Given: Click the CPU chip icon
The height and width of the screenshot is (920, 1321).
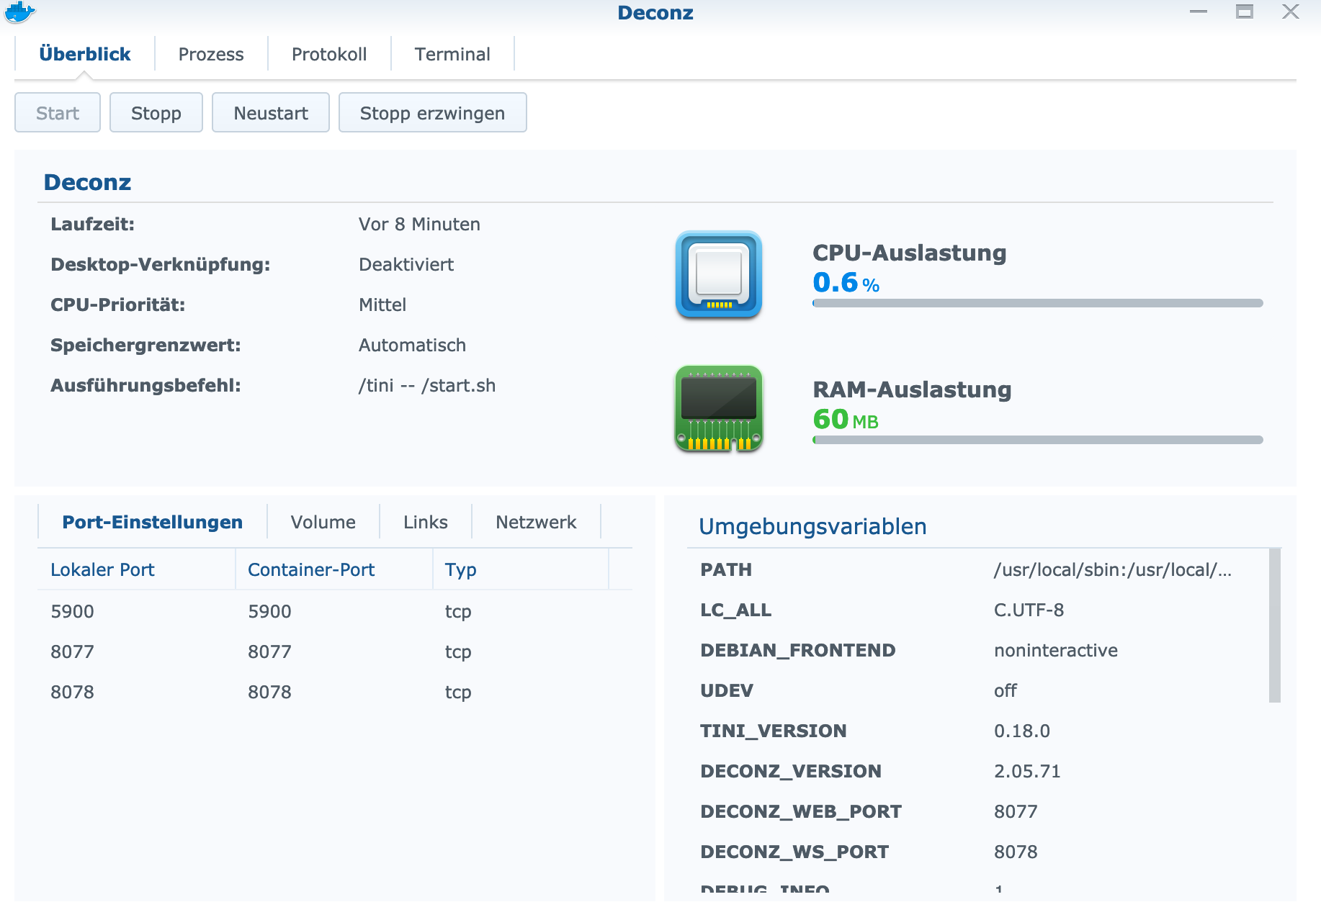Looking at the screenshot, I should click(719, 274).
